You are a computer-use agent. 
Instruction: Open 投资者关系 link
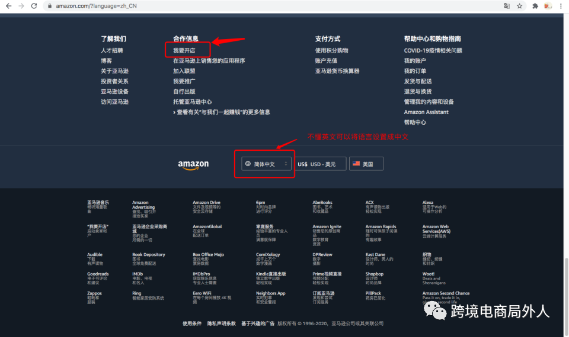(114, 81)
